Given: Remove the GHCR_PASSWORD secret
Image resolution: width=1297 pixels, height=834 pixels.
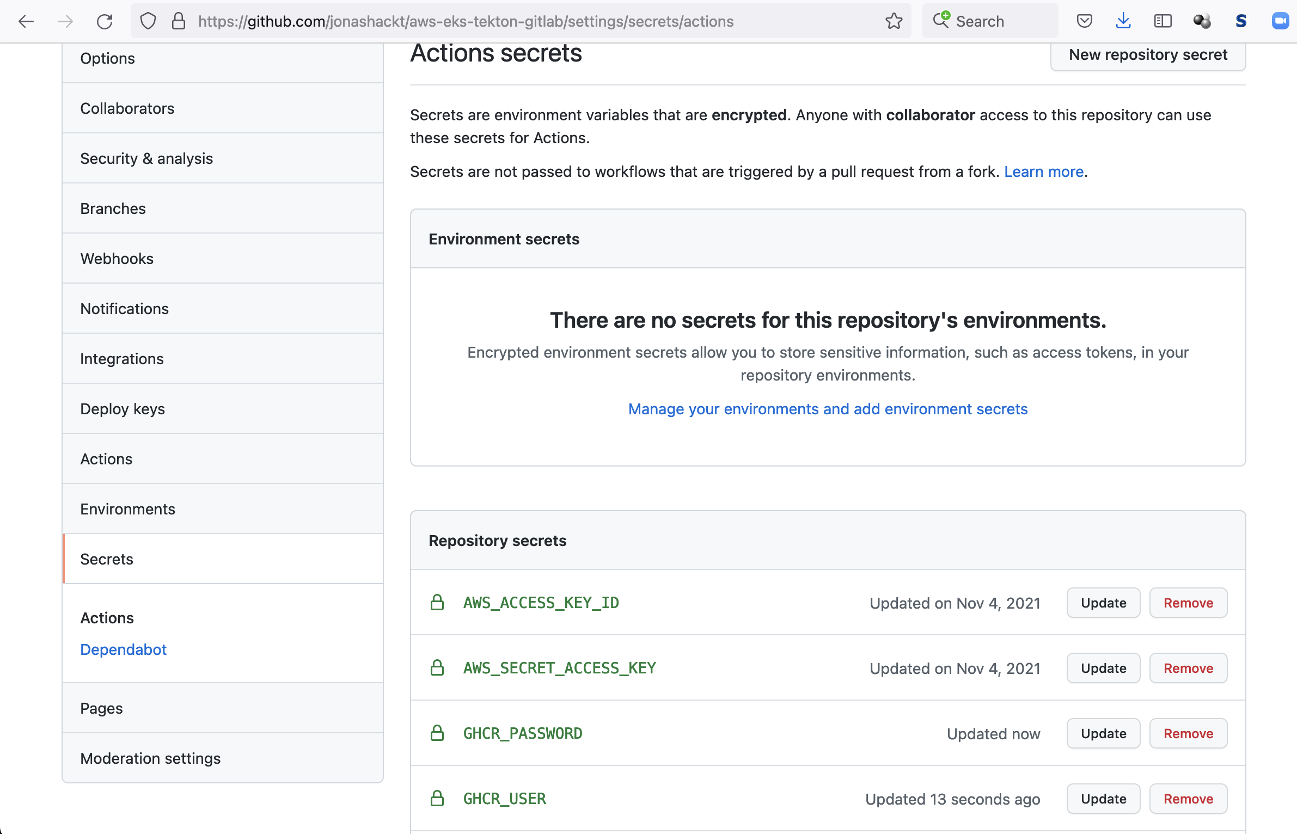Looking at the screenshot, I should click(1188, 734).
